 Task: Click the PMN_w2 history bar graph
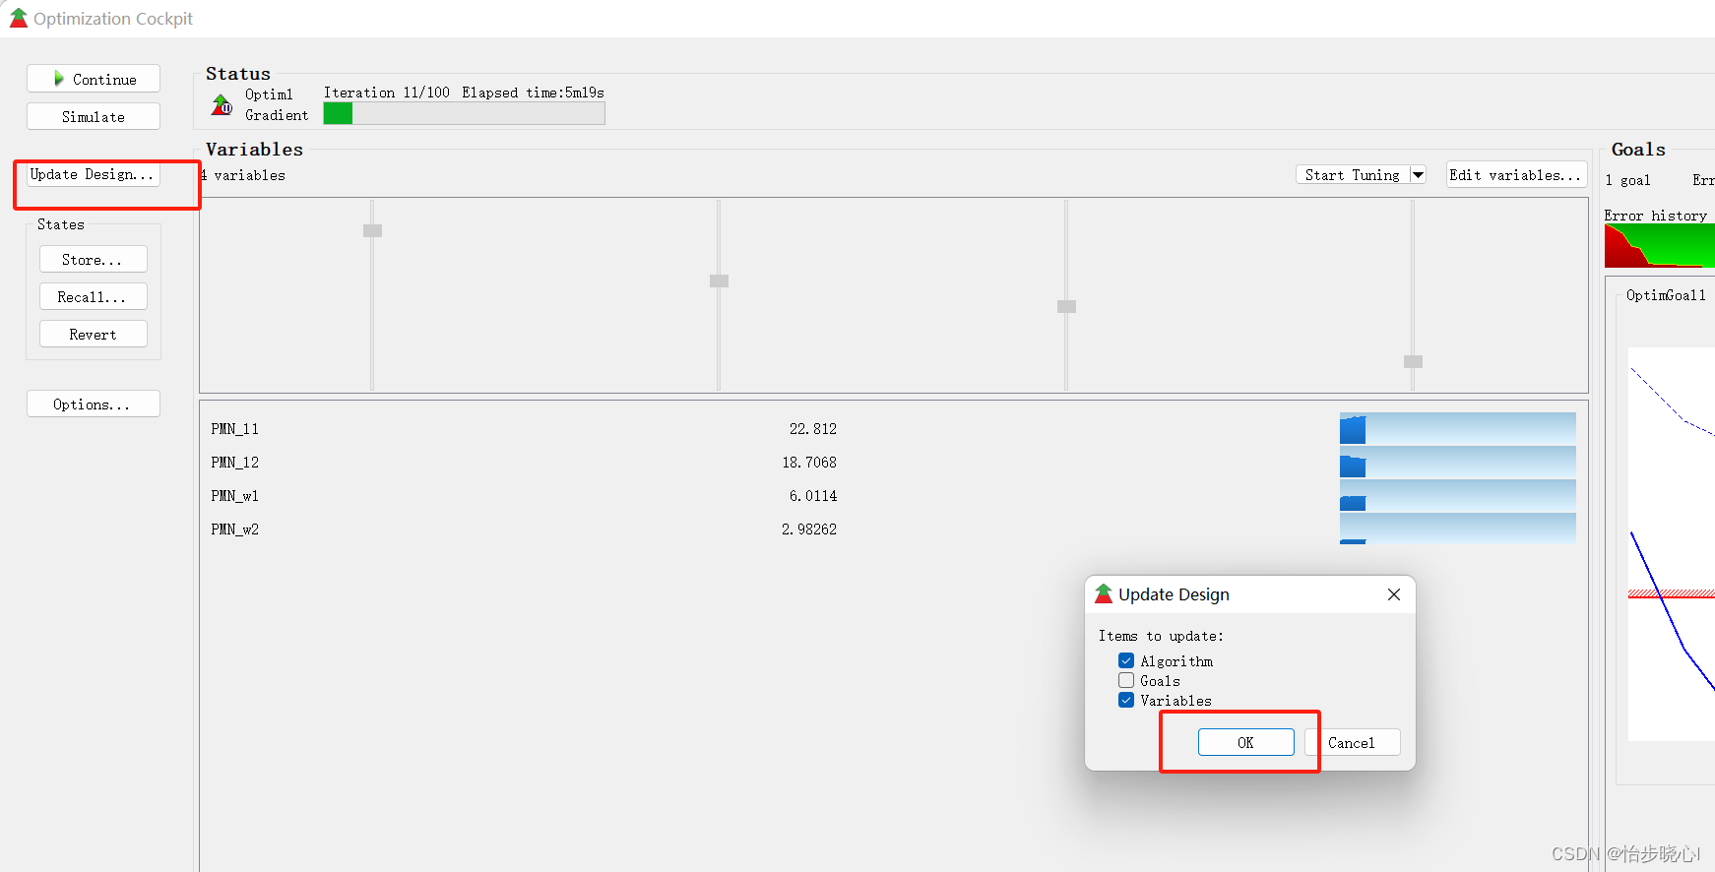[1457, 529]
